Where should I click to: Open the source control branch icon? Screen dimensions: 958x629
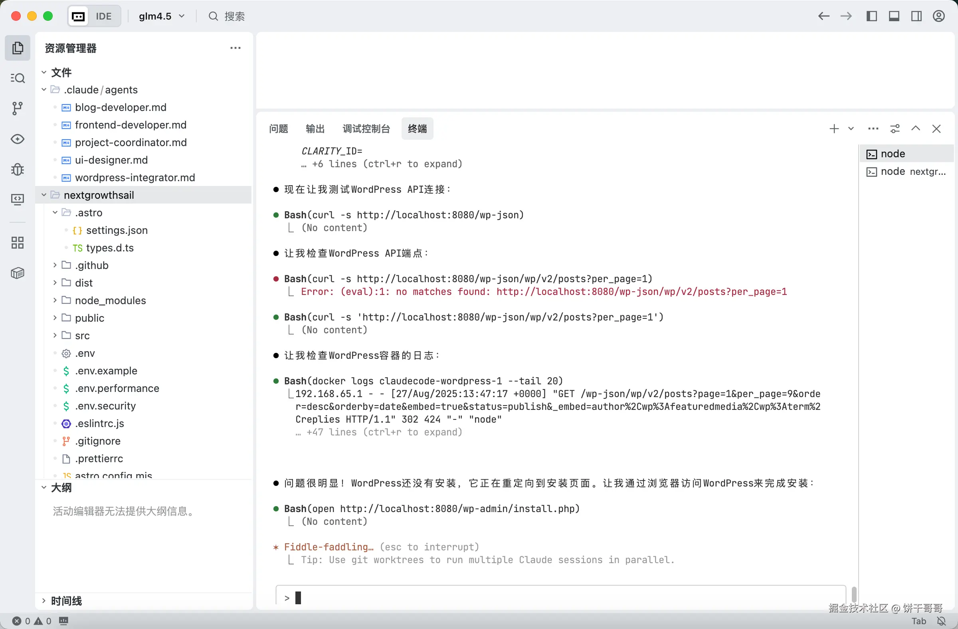point(17,108)
